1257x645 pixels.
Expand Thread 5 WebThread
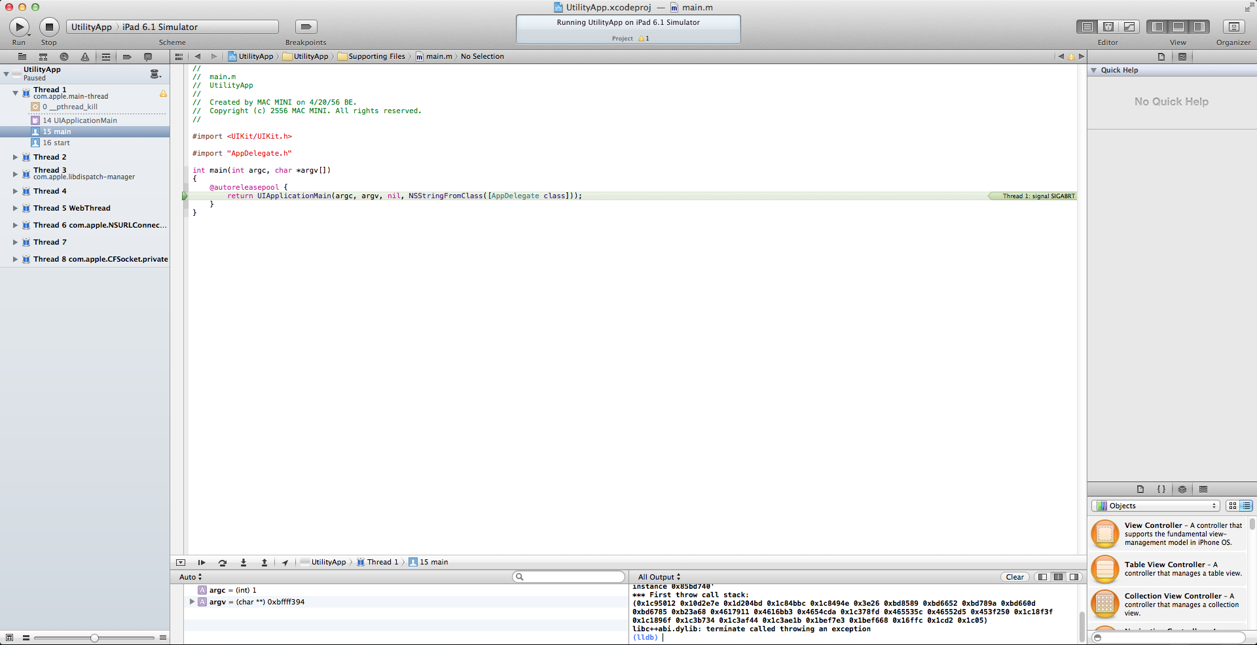click(x=15, y=208)
